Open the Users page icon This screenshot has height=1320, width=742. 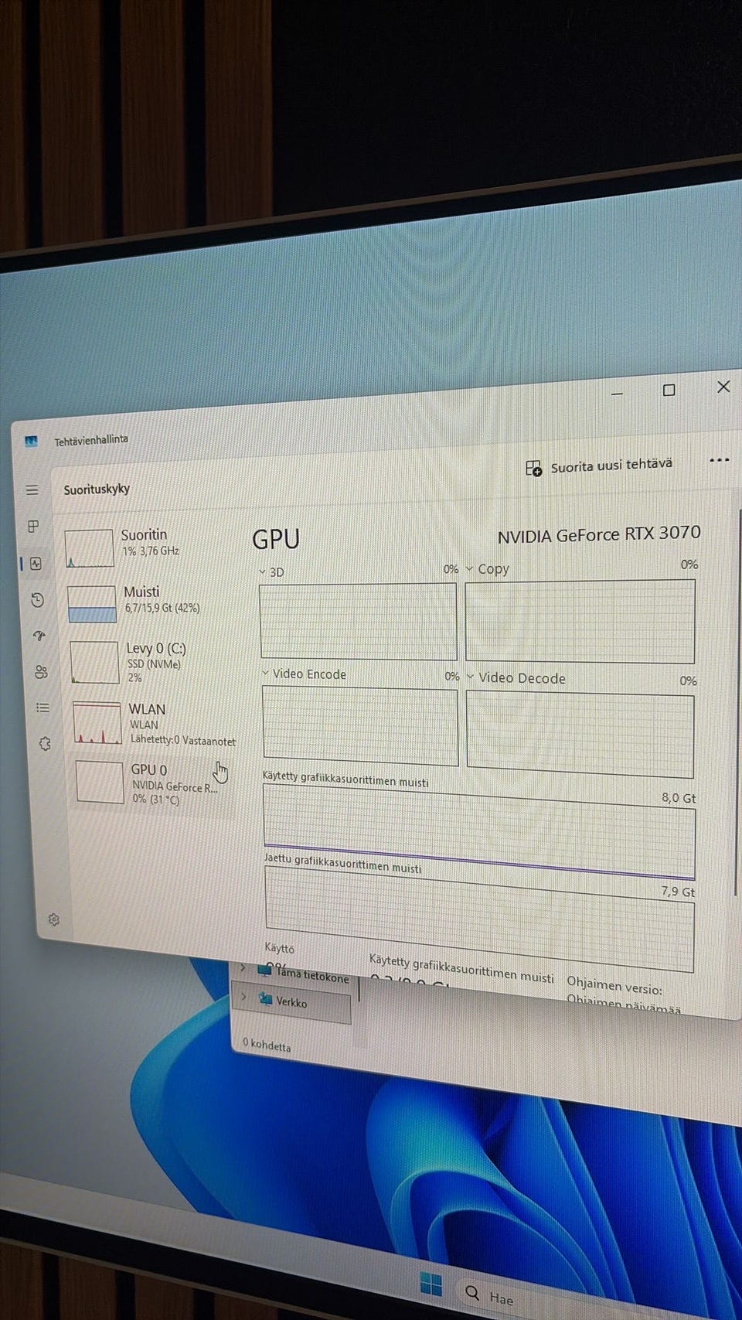pyautogui.click(x=41, y=672)
